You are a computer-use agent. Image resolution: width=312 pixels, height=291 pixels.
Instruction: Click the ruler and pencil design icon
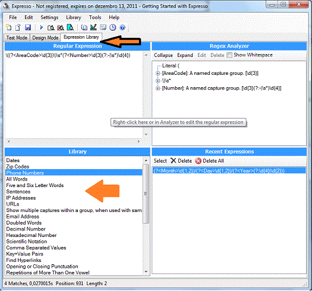pyautogui.click(x=93, y=27)
